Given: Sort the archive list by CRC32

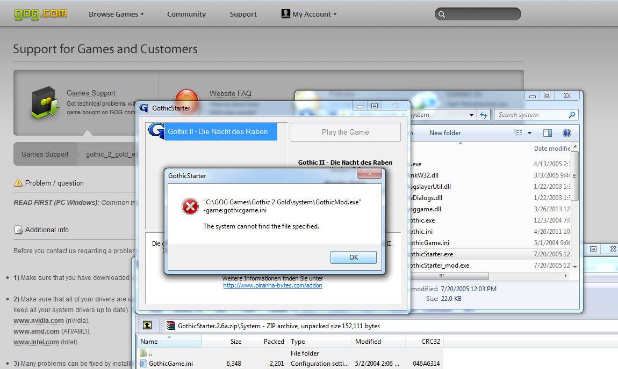Looking at the screenshot, I should tap(424, 342).
